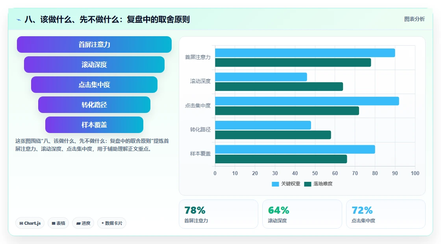441x244 pixels.
Task: Click the green 转化路径 落地难度 bar
Action: (x=273, y=135)
